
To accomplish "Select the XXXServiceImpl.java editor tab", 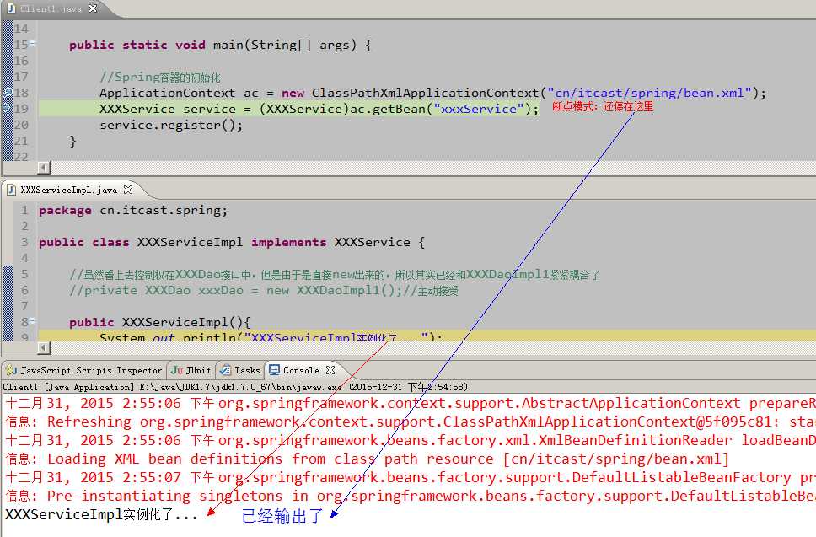I will click(x=68, y=190).
